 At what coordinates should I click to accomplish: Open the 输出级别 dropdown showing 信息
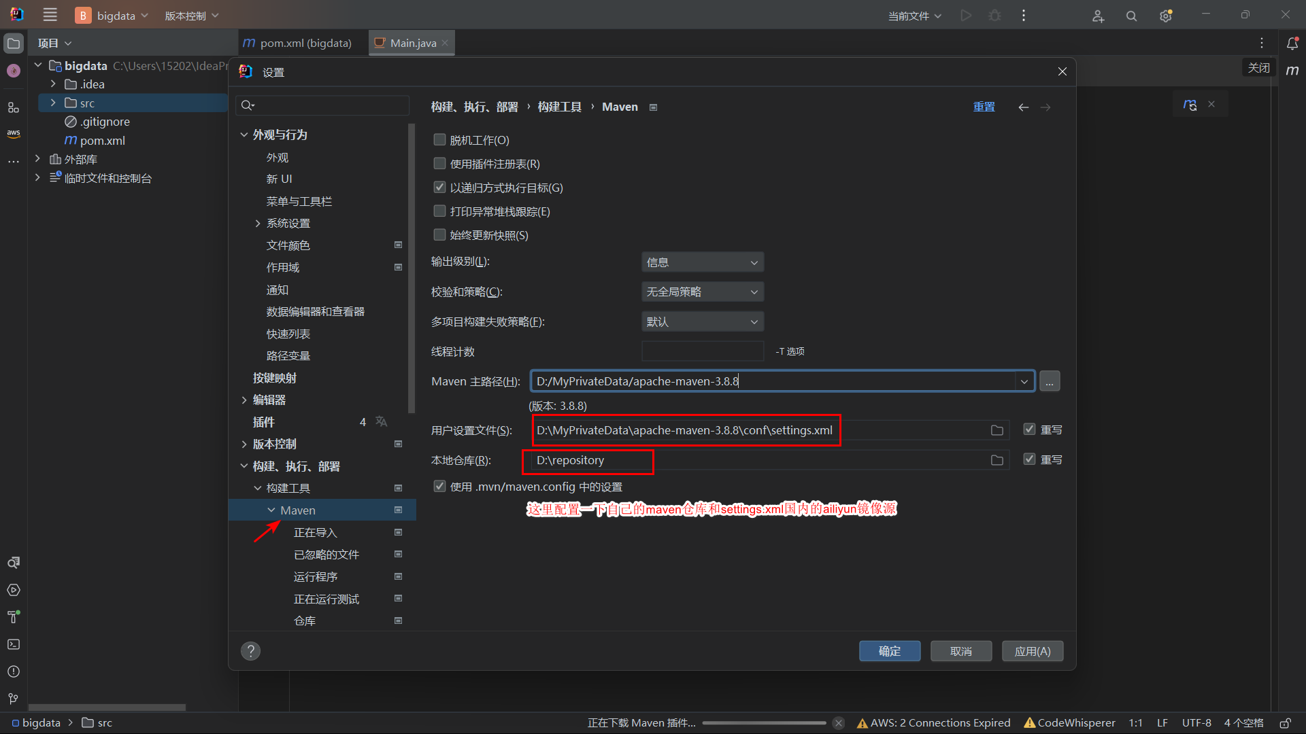pyautogui.click(x=702, y=262)
